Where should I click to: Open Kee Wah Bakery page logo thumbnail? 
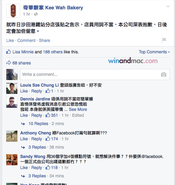(13, 11)
